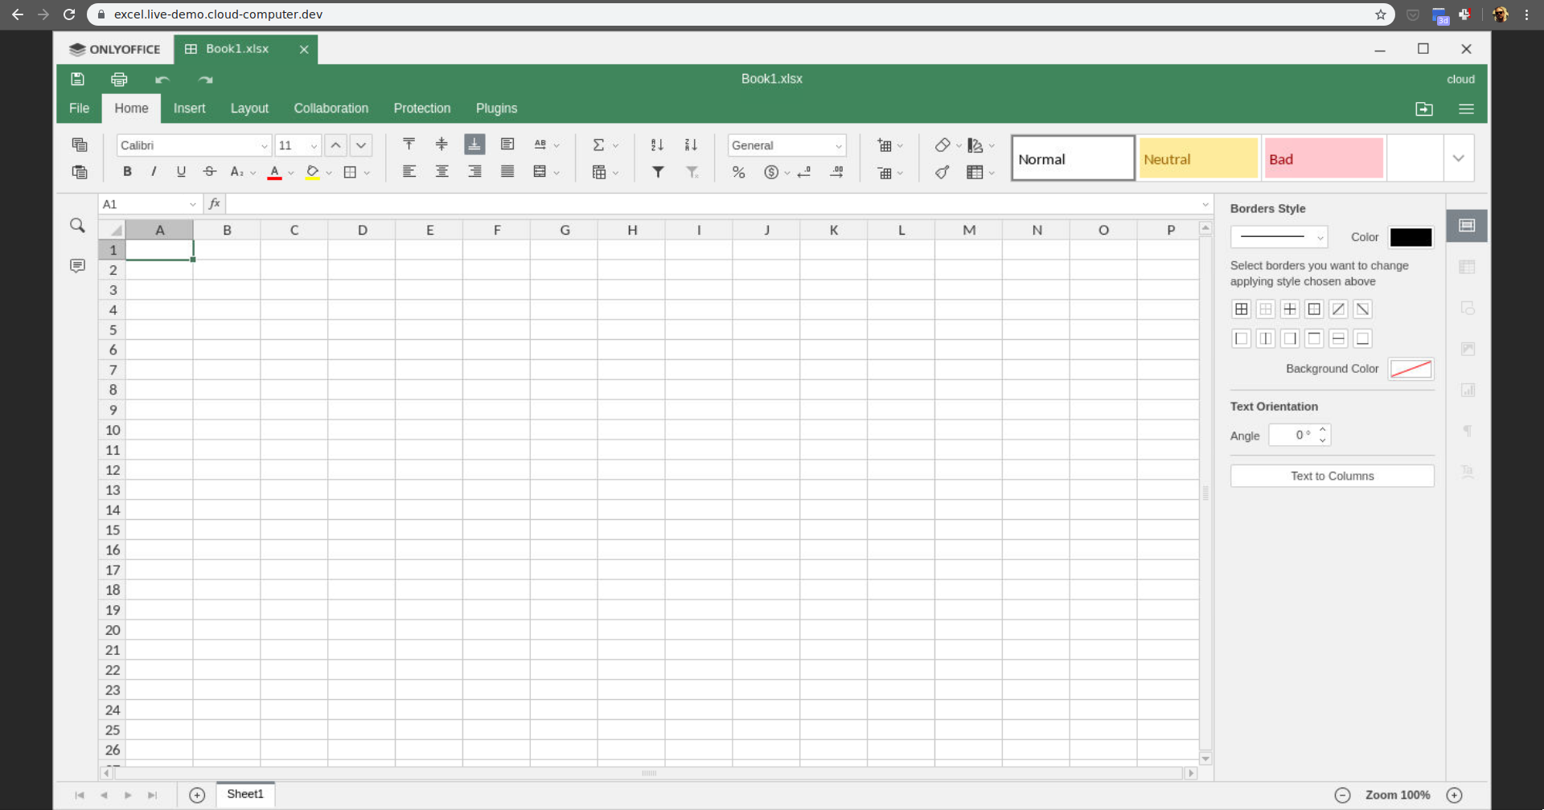This screenshot has width=1544, height=810.
Task: Click the Background Color swatch
Action: [x=1411, y=369]
